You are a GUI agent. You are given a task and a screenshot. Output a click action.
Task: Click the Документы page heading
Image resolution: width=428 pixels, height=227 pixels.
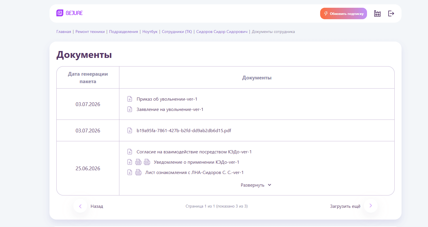(x=84, y=55)
